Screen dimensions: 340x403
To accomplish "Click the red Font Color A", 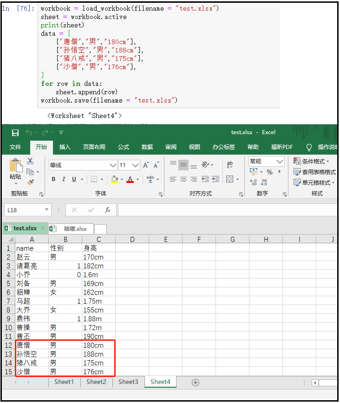I will (130, 179).
